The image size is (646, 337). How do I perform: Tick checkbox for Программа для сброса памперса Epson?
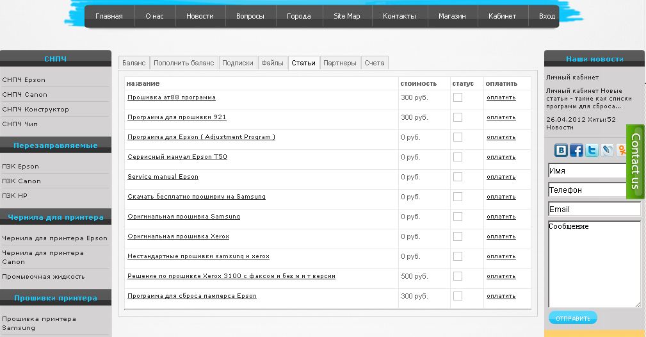pyautogui.click(x=458, y=296)
